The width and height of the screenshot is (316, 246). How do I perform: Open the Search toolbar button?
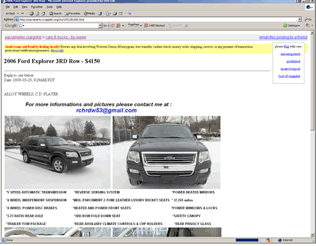(x=56, y=13)
